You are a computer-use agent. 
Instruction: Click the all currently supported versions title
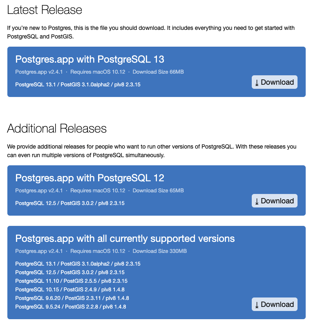(125, 239)
